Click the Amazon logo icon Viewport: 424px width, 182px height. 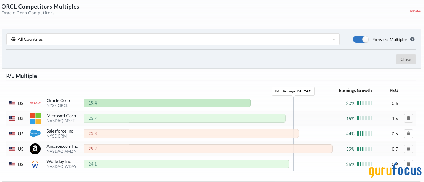pyautogui.click(x=35, y=149)
